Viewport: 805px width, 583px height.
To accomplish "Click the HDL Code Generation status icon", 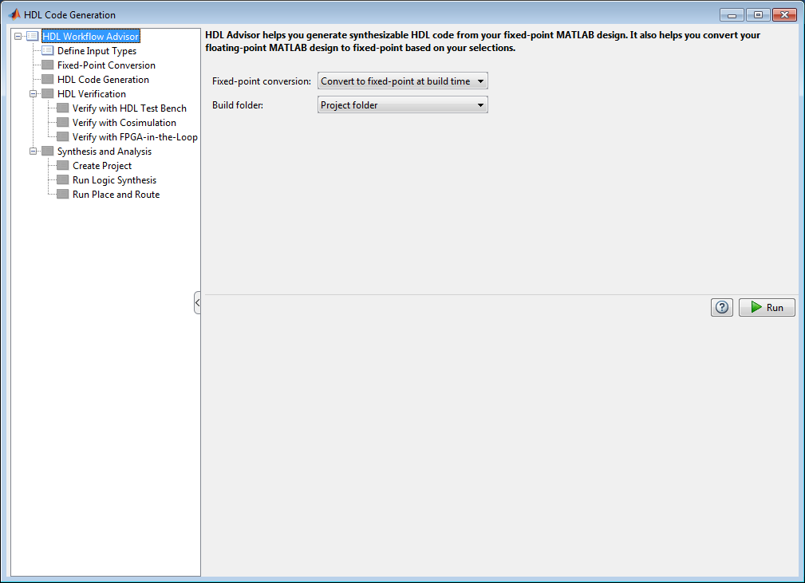I will point(48,80).
